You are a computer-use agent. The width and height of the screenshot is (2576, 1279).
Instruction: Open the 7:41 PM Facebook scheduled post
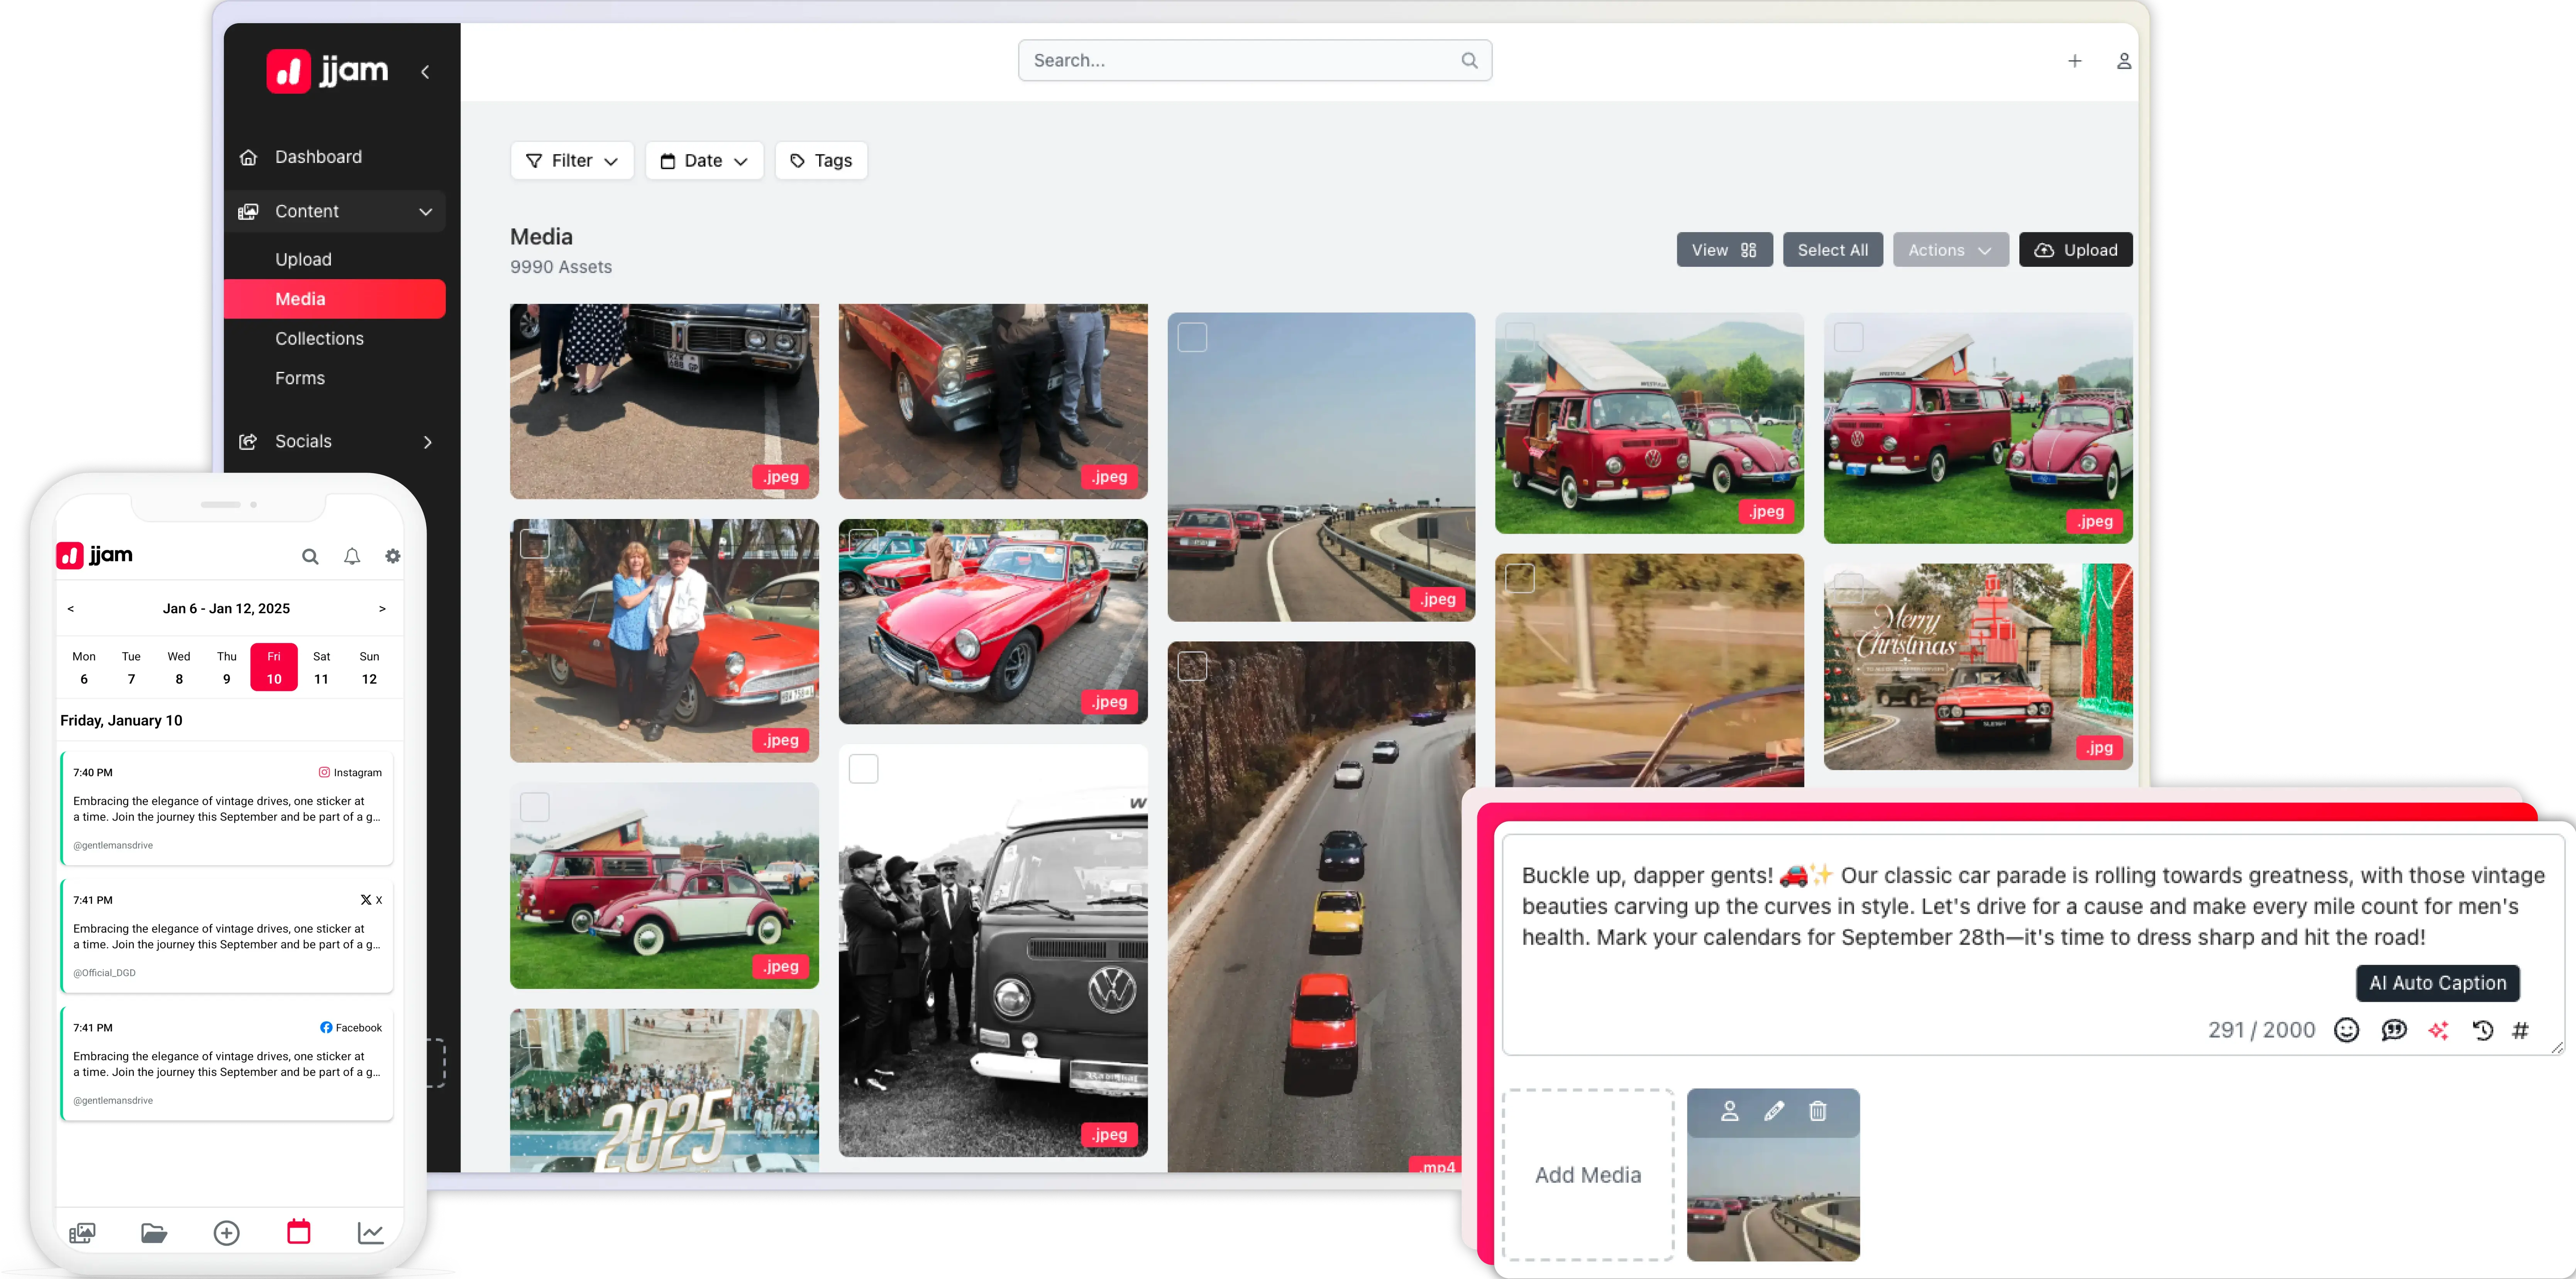[x=227, y=1064]
